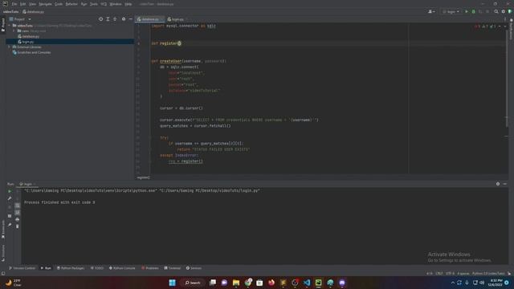Open the Structure side tab

click(3, 253)
